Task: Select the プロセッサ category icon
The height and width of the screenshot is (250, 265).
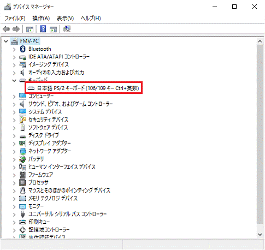Action: 22,182
